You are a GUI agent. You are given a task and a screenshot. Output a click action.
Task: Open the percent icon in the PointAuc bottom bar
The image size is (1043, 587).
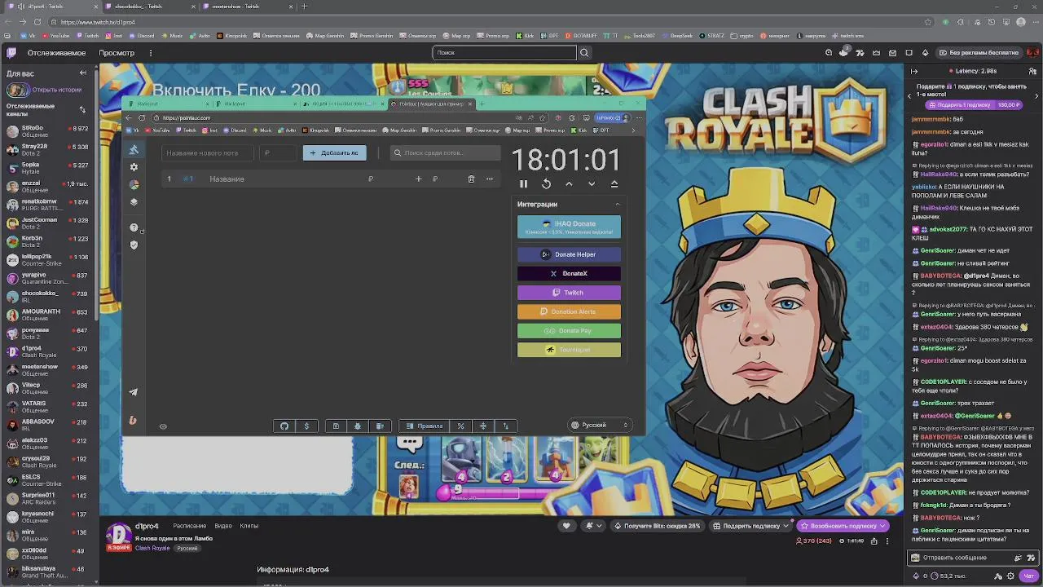pos(461,426)
